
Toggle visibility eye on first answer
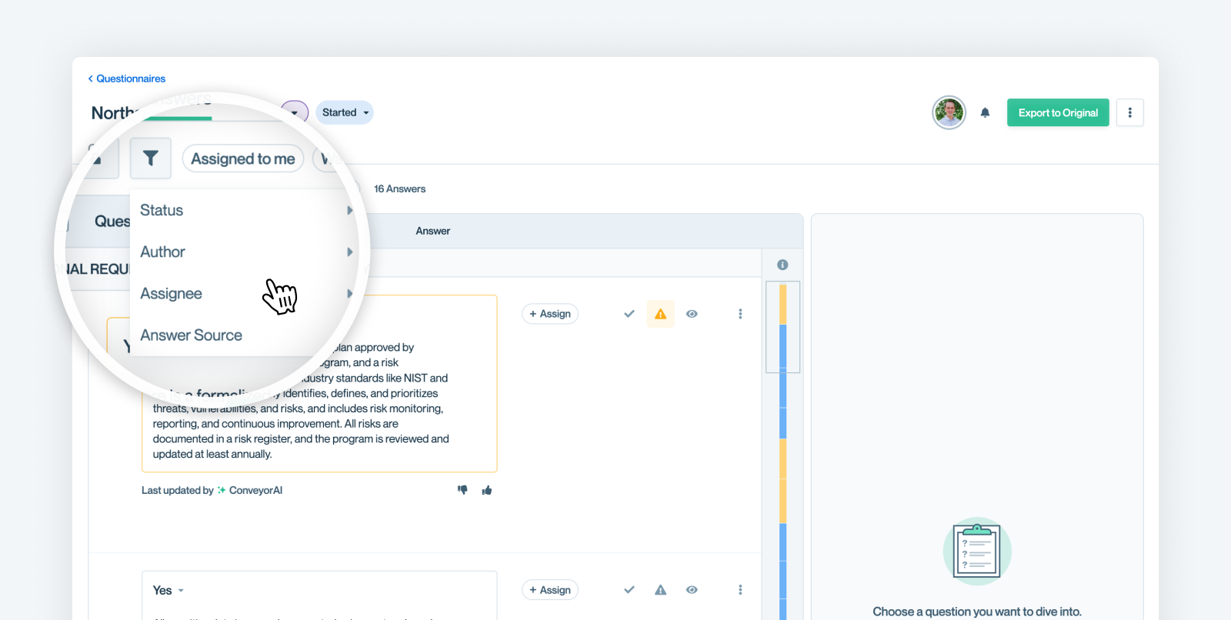[692, 314]
